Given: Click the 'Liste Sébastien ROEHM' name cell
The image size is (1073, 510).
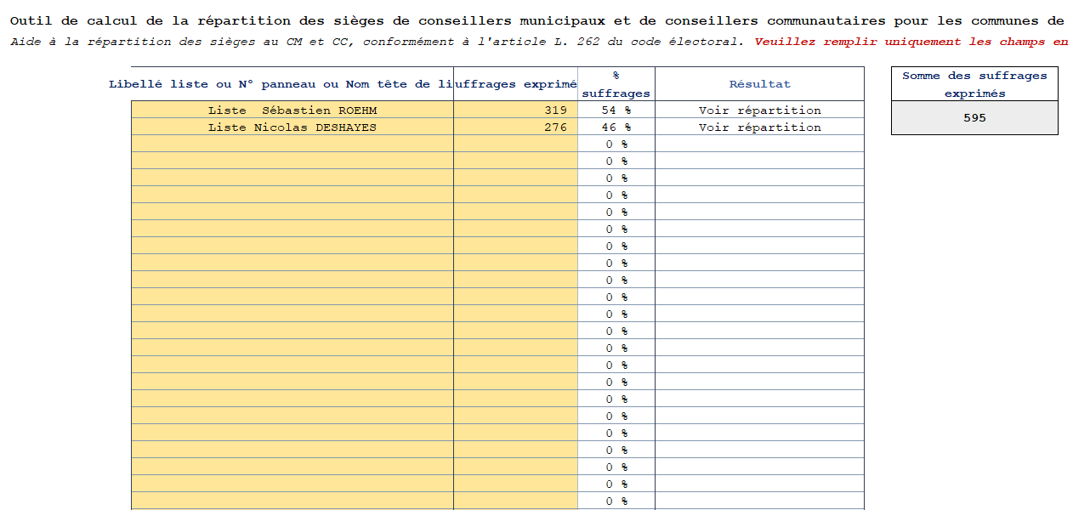Looking at the screenshot, I should click(292, 110).
